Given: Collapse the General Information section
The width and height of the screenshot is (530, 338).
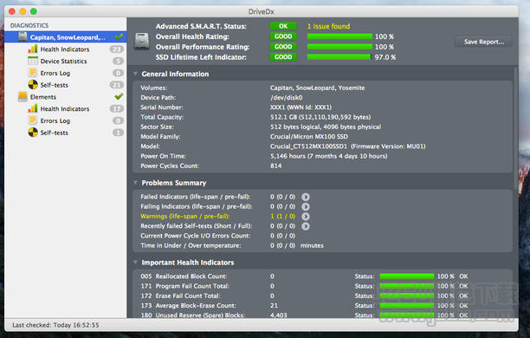Looking at the screenshot, I should point(135,74).
